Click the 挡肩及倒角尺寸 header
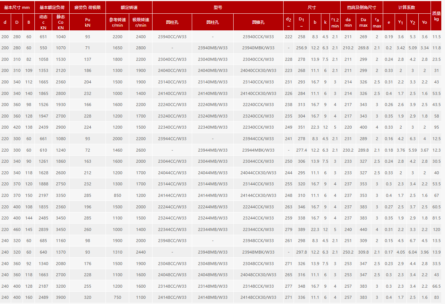This screenshot has width=445, height=304. click(x=361, y=7)
